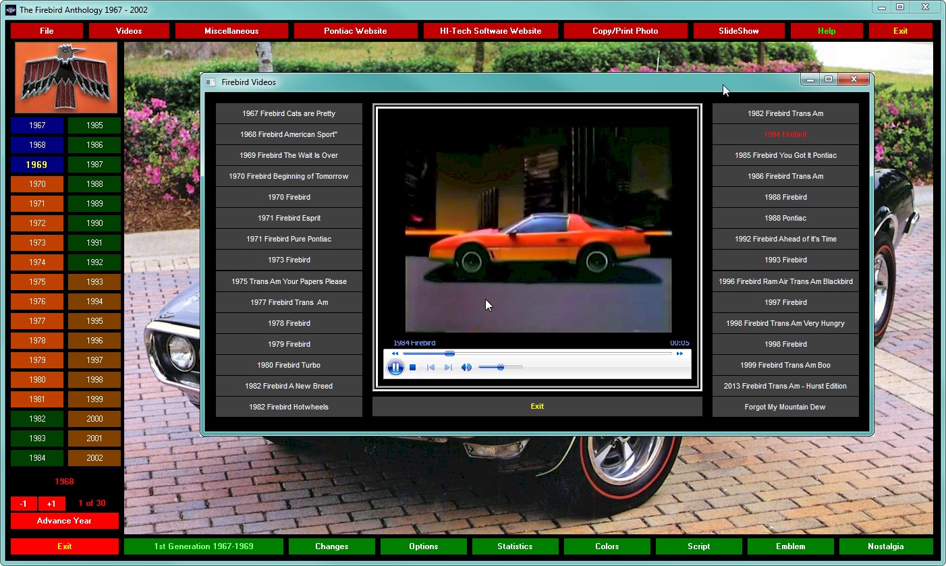Click Exit in the top menu bar
Screen dimensions: 946x566
[901, 31]
